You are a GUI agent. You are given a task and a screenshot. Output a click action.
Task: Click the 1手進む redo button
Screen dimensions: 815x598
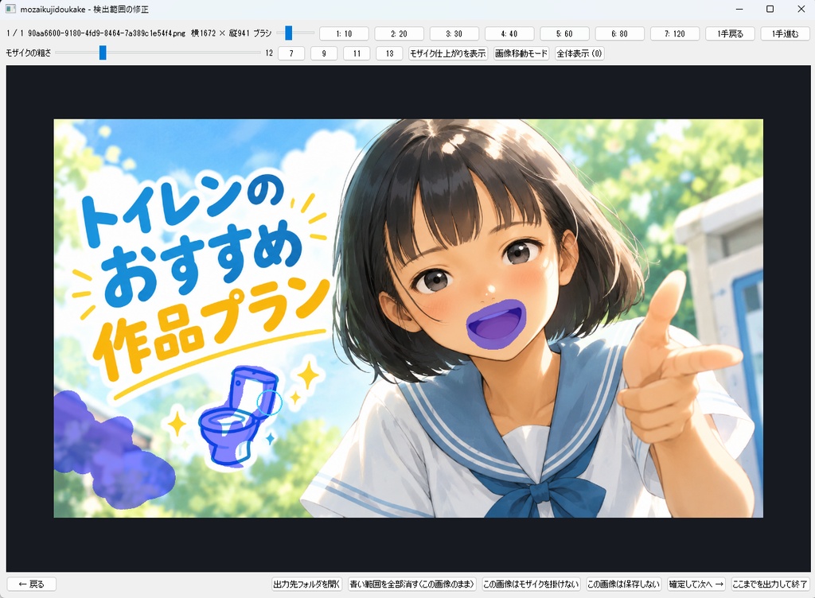785,33
